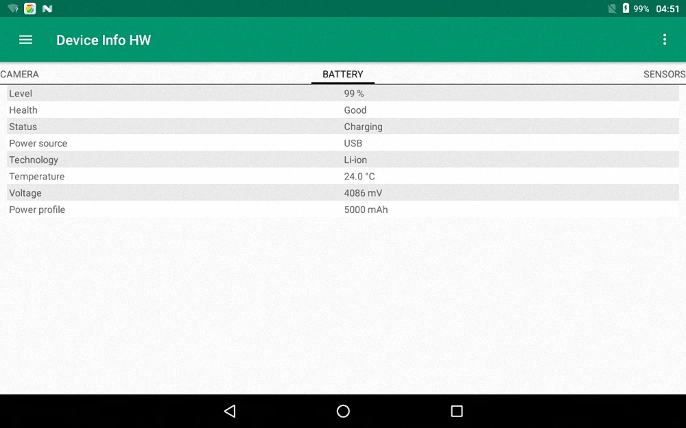686x428 pixels.
Task: Switch to the SENSORS tab
Action: [x=664, y=74]
